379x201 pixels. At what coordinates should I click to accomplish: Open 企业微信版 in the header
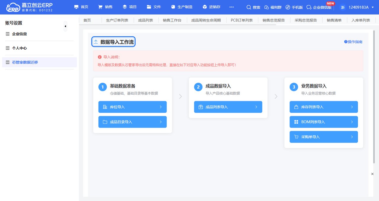coord(319,7)
